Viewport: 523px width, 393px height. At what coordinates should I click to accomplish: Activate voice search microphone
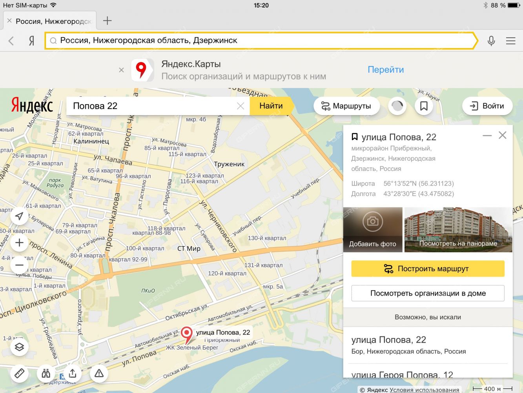491,40
